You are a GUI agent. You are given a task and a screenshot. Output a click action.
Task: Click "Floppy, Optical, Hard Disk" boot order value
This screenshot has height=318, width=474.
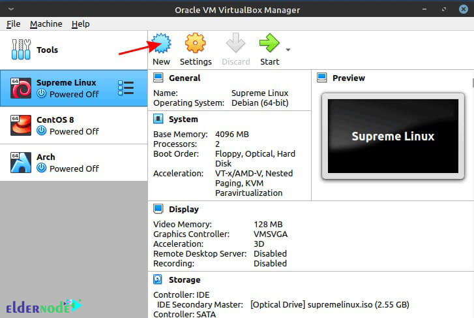pyautogui.click(x=255, y=159)
